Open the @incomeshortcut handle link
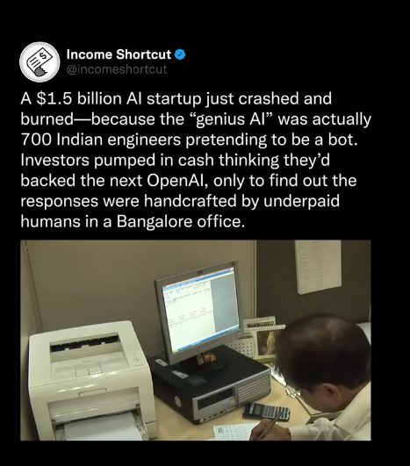410x466 pixels. coord(117,69)
